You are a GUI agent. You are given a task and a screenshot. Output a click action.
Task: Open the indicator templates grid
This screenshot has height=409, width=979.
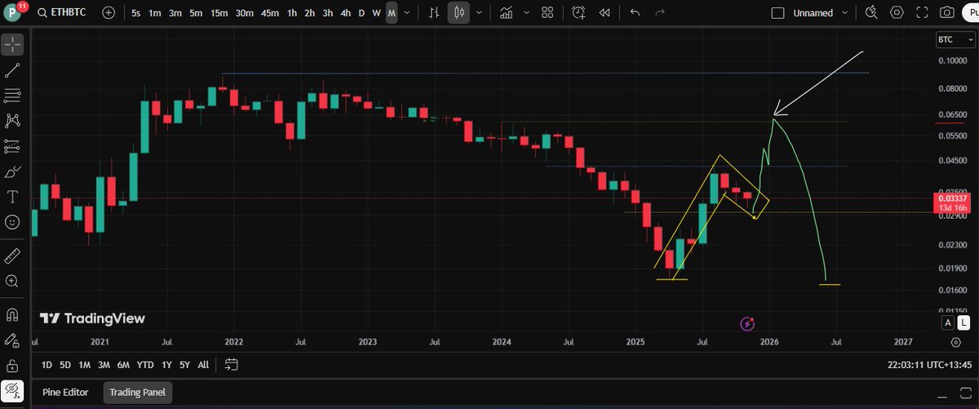(547, 13)
